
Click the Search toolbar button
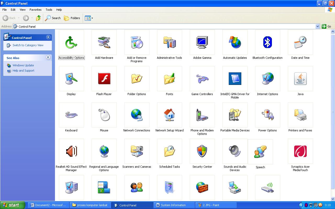pyautogui.click(x=53, y=18)
